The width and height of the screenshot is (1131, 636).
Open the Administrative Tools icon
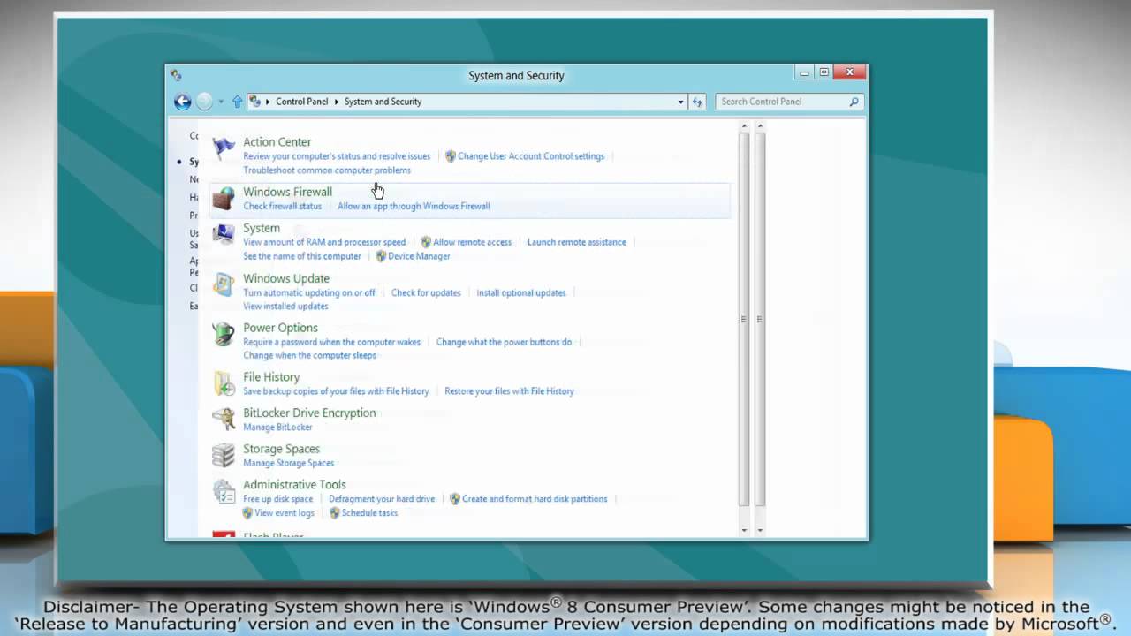click(224, 491)
